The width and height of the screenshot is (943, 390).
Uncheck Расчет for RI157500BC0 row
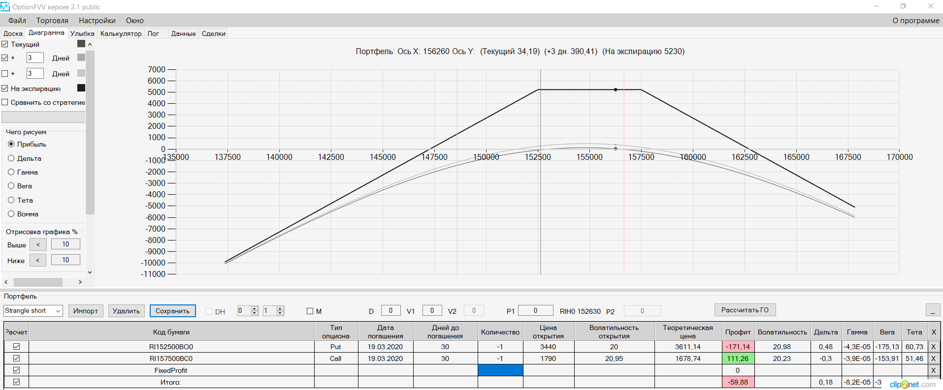pyautogui.click(x=16, y=359)
